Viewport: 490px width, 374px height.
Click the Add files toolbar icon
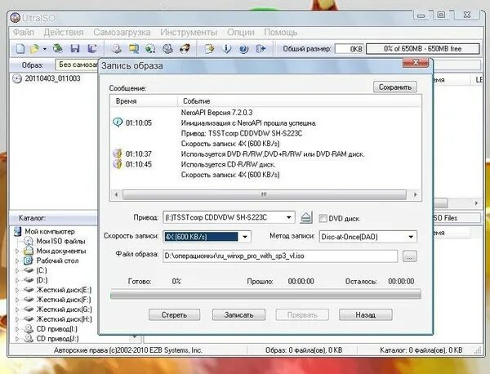click(209, 49)
